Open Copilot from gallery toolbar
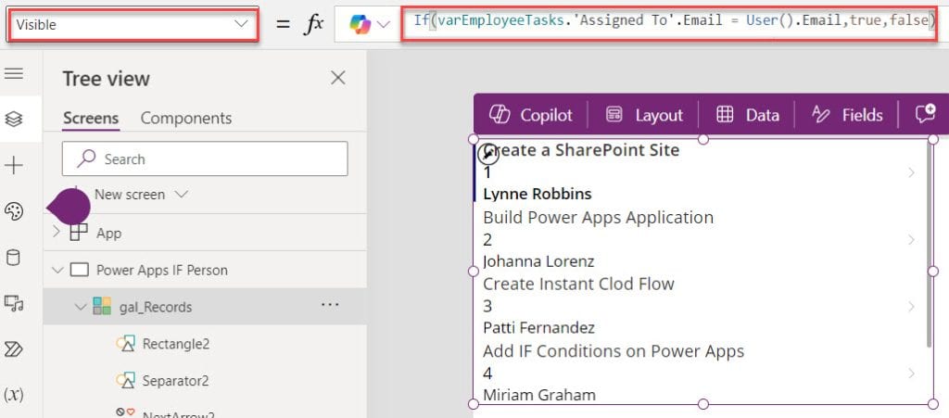This screenshot has width=949, height=418. pos(530,114)
